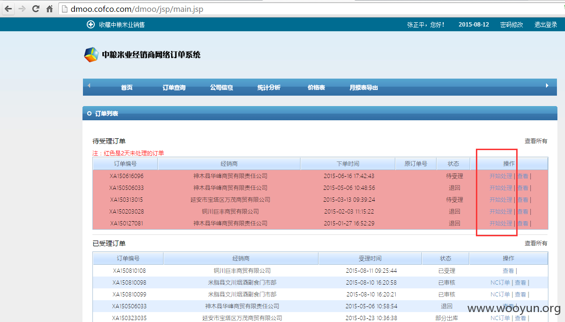
Task: Click 查看所有 for 待受理订单
Action: pyautogui.click(x=536, y=141)
